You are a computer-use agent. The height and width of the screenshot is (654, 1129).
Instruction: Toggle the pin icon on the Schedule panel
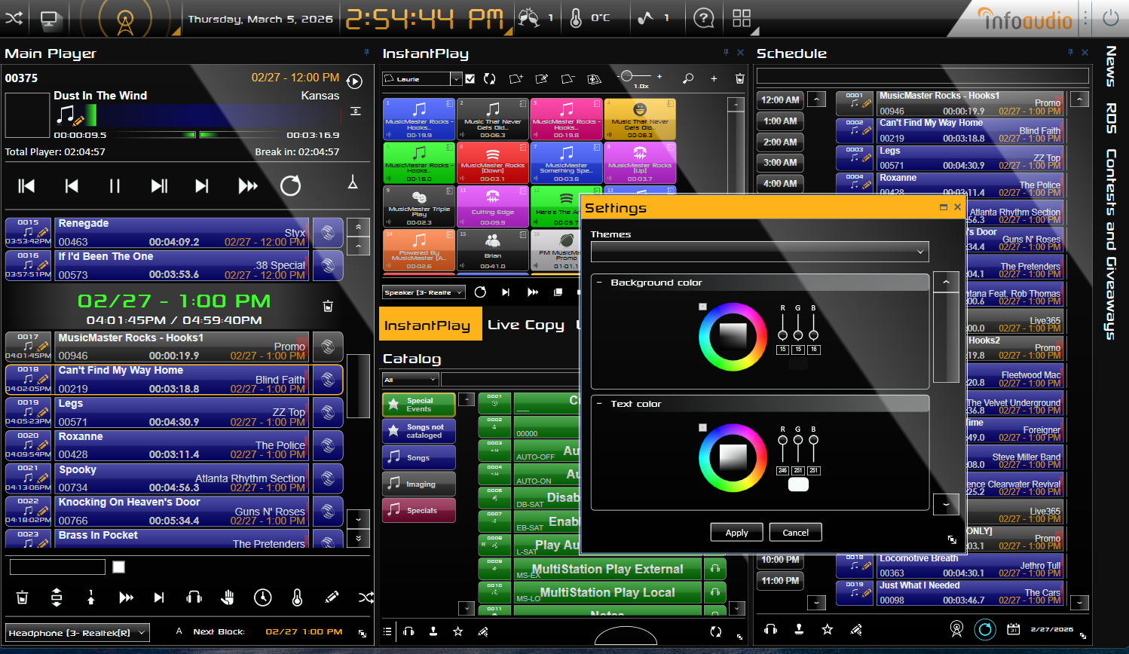click(1069, 53)
